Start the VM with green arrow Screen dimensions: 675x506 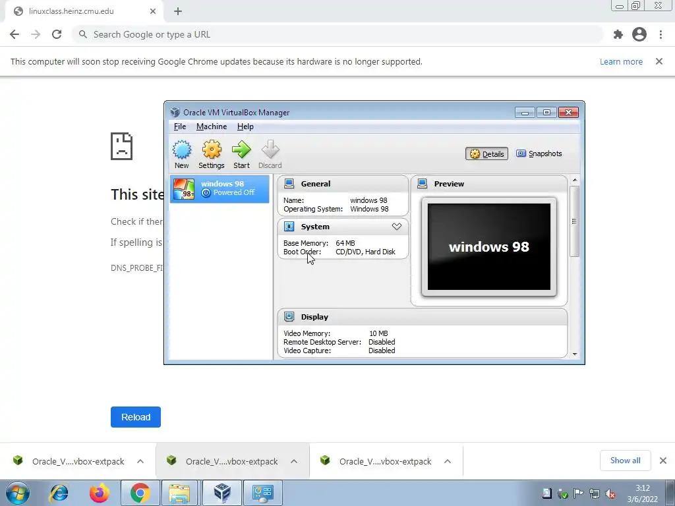coord(241,150)
